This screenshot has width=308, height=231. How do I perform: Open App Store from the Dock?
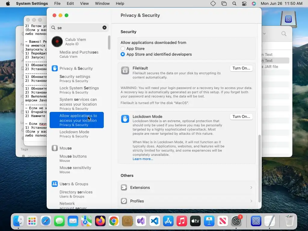[168, 221]
